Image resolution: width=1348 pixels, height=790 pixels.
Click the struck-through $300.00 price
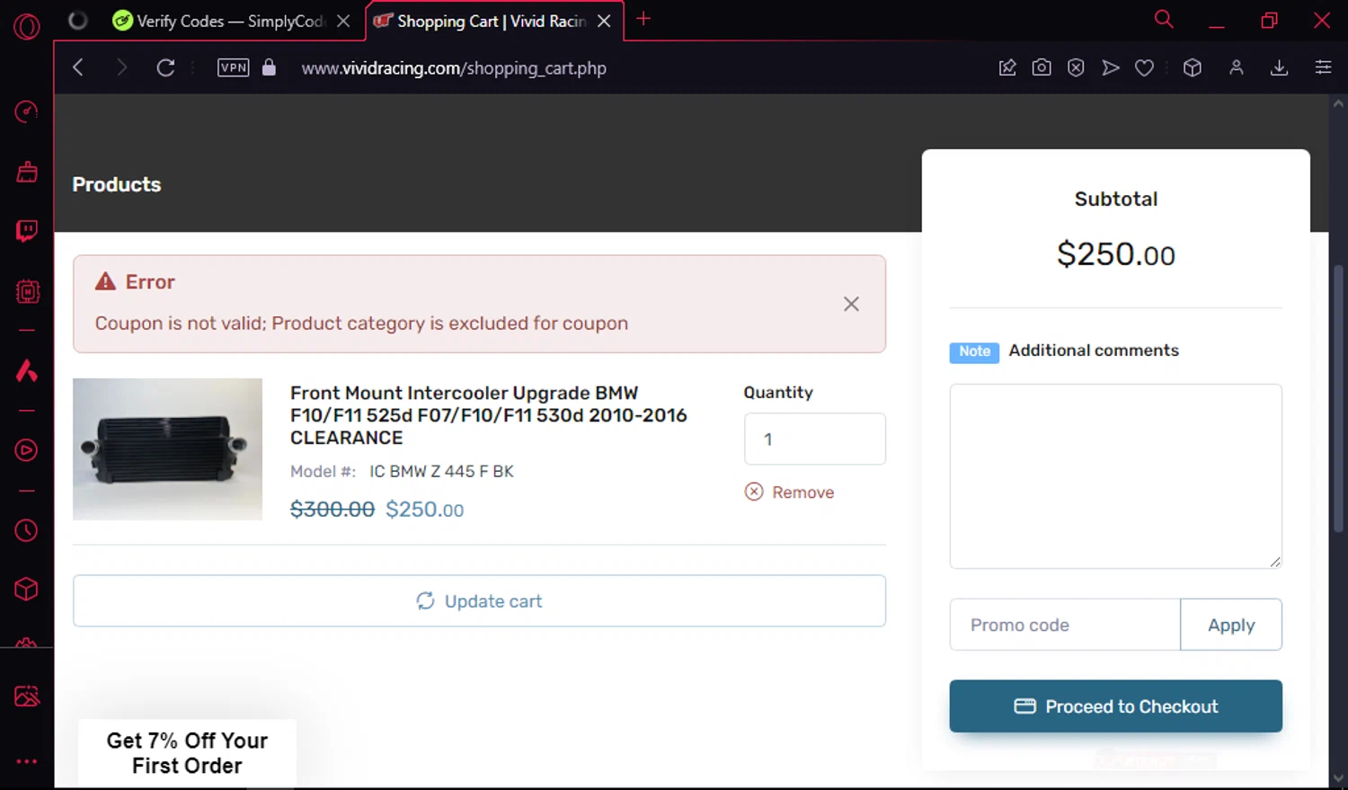click(x=332, y=510)
